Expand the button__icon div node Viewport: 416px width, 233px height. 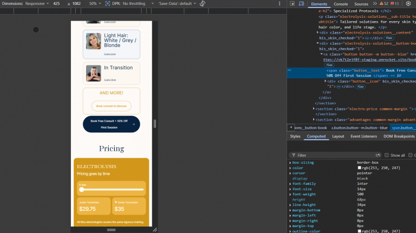point(325,81)
